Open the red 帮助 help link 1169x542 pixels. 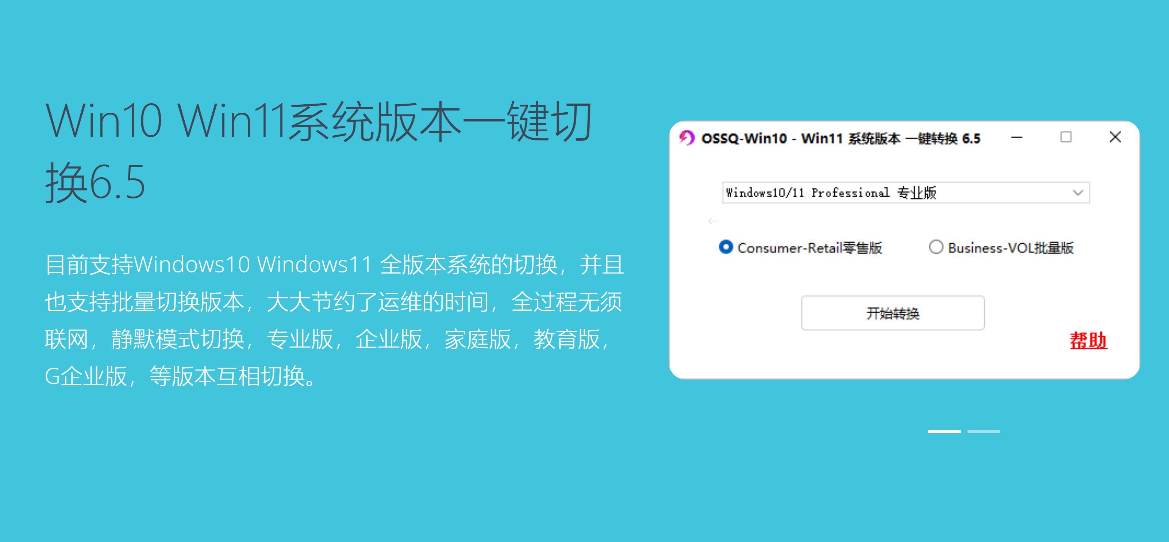point(1088,340)
